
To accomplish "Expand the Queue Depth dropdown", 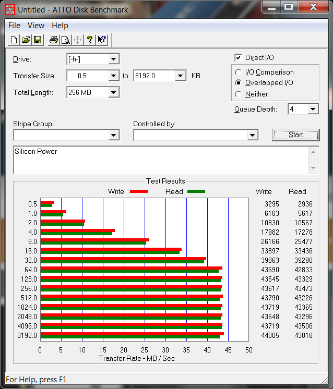I will click(313, 109).
